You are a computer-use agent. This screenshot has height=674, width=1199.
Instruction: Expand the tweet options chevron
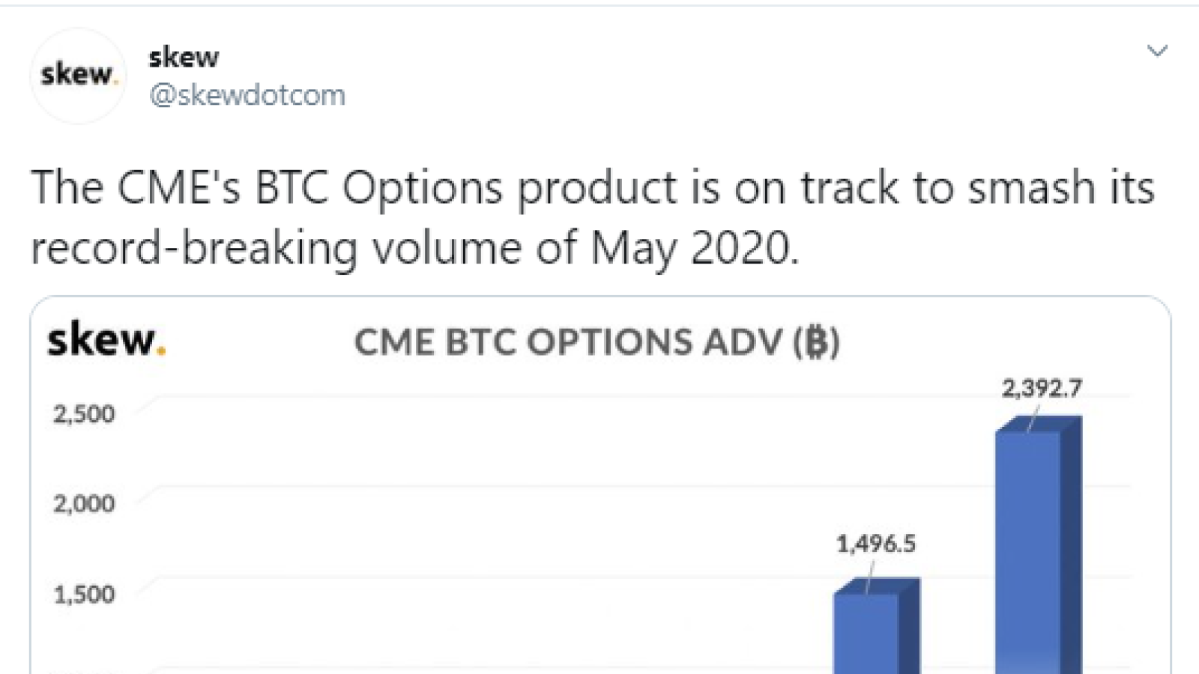click(x=1157, y=51)
